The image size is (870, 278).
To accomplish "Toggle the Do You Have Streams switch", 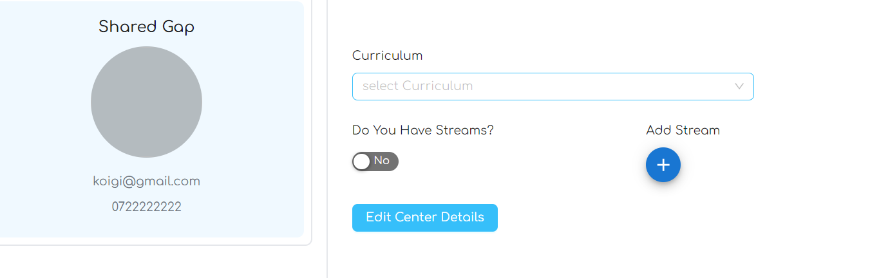I will 375,162.
